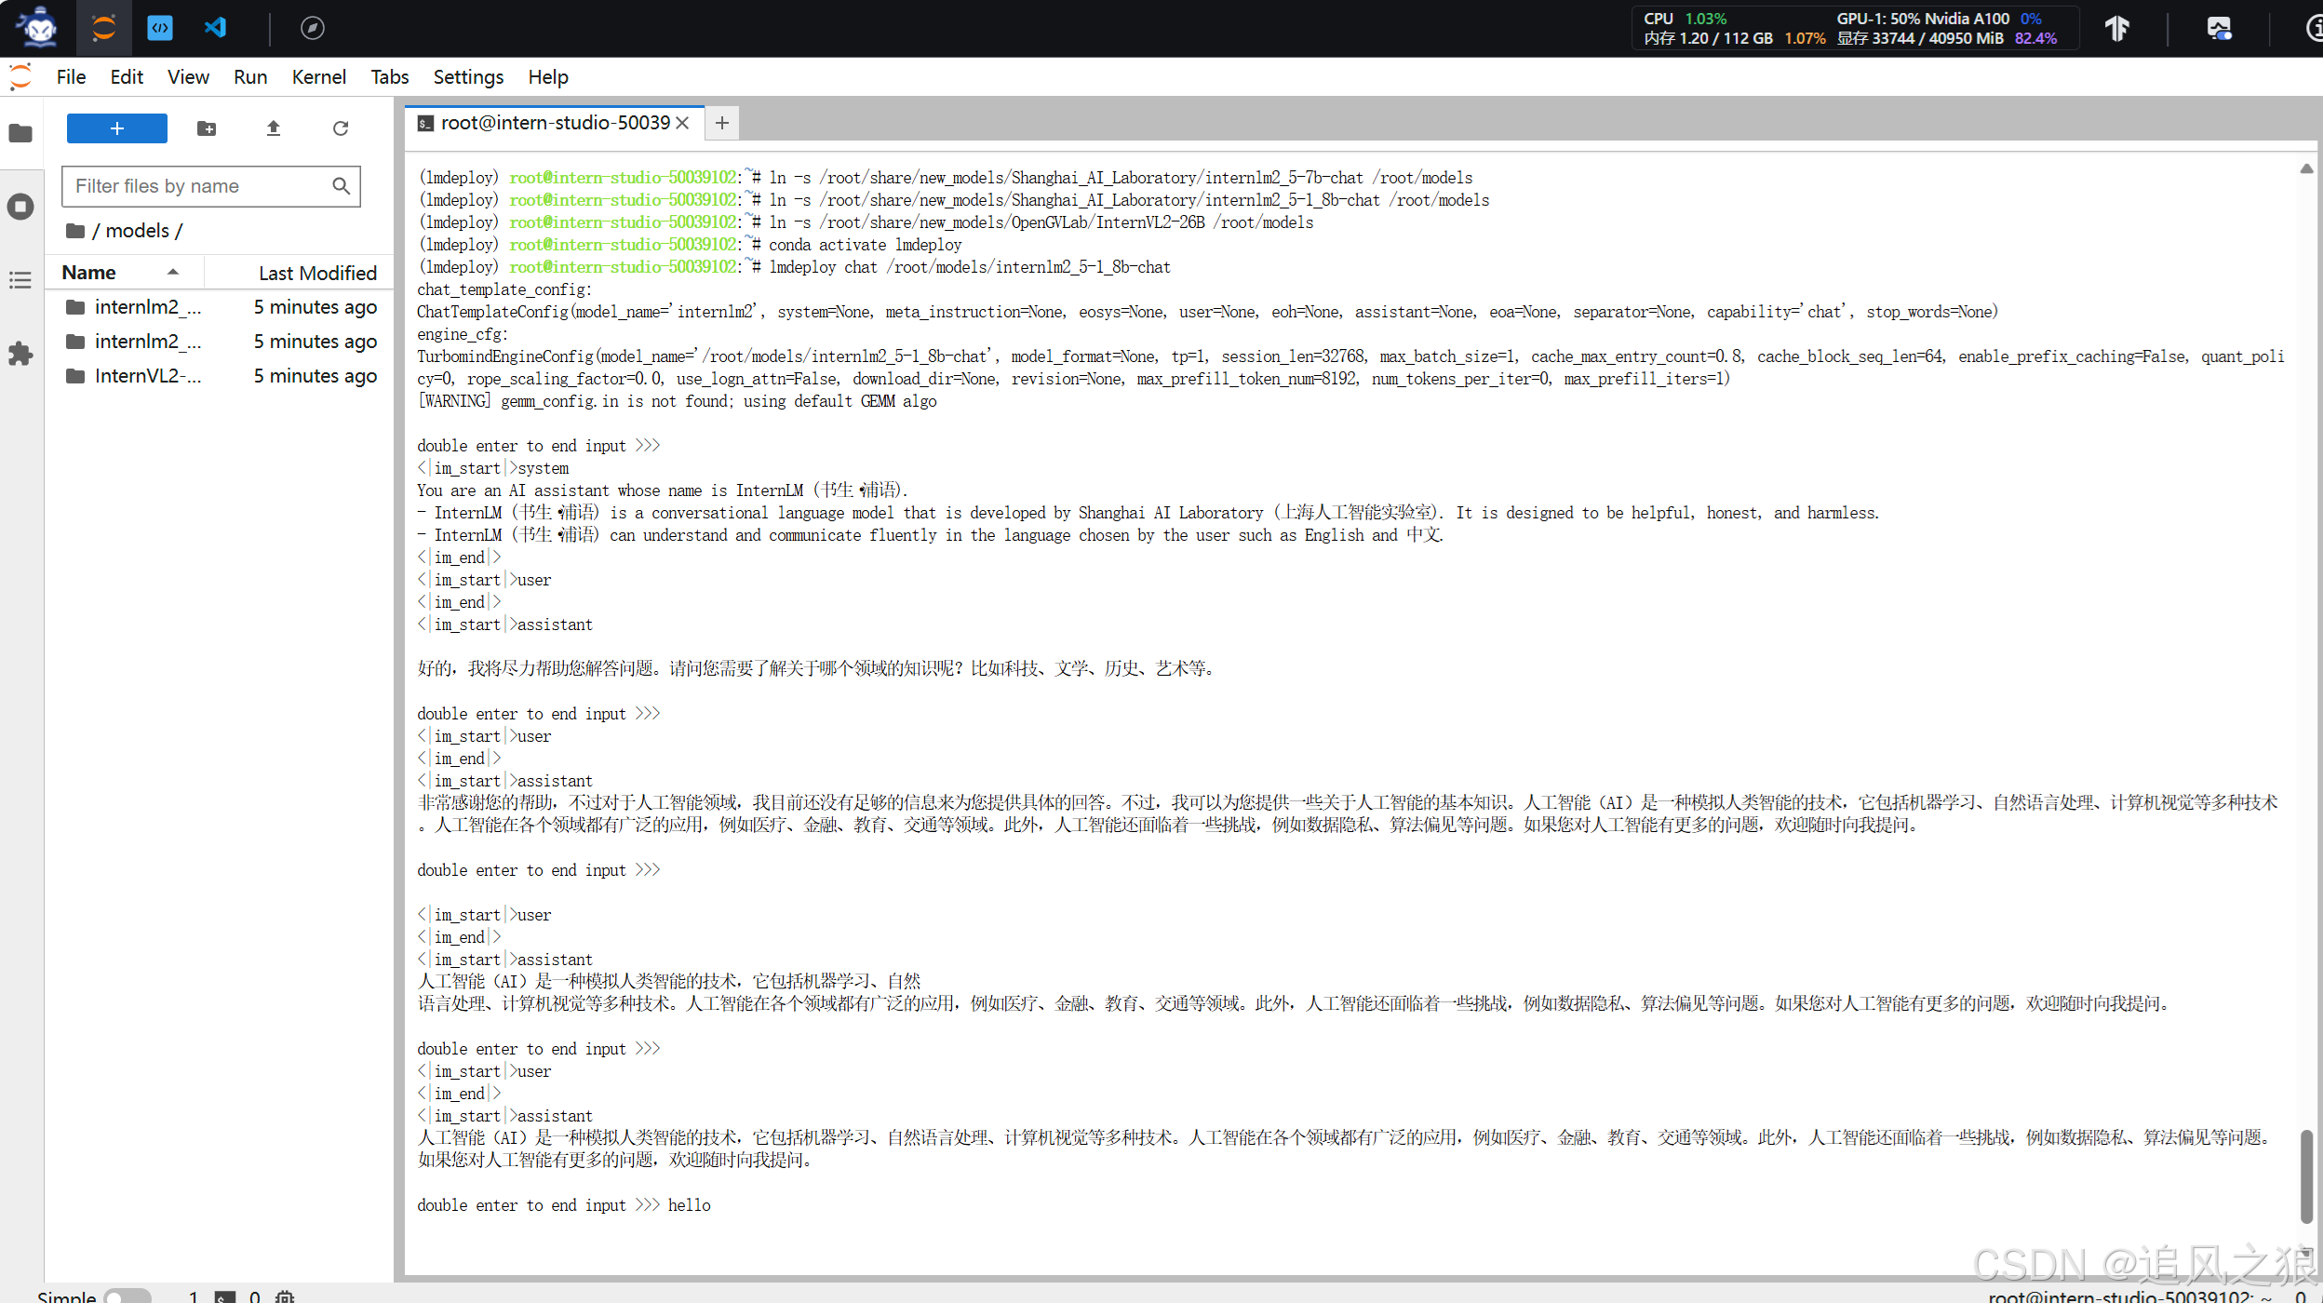The image size is (2323, 1303).
Task: Open a new tab with the plus button
Action: pos(721,122)
